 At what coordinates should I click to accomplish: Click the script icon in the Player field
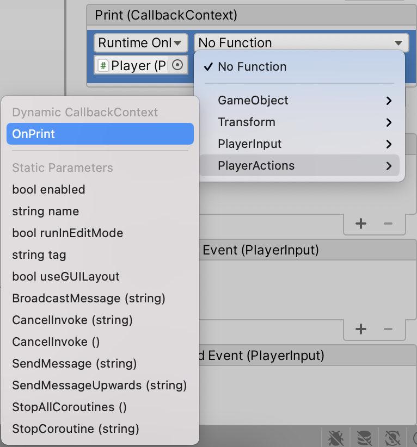[103, 66]
